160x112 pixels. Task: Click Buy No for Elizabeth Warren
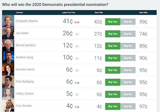pyautogui.click(x=128, y=22)
